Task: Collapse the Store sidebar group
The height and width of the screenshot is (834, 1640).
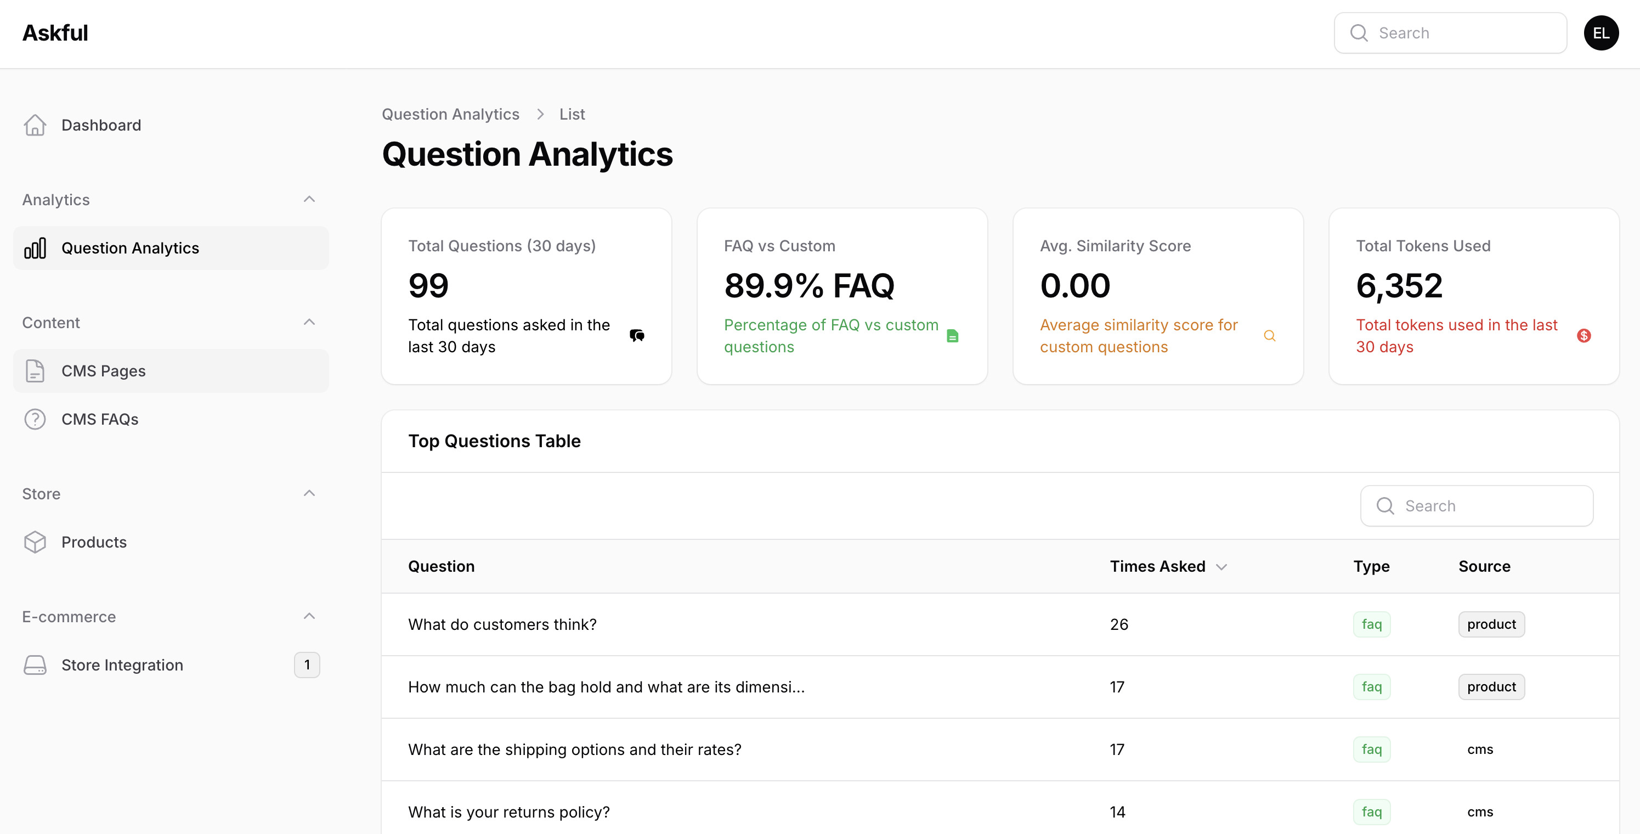Action: coord(309,493)
